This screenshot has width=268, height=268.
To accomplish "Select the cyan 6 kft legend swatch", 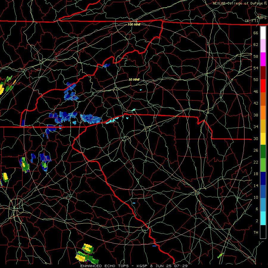I will point(263,218).
